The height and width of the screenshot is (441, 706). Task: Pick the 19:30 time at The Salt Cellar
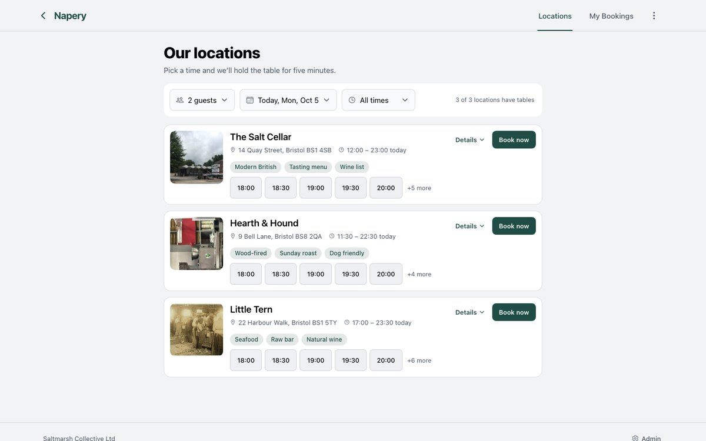[351, 188]
